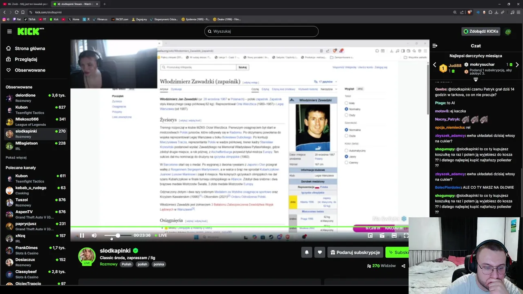Switch the player to theater mode

coord(394,236)
